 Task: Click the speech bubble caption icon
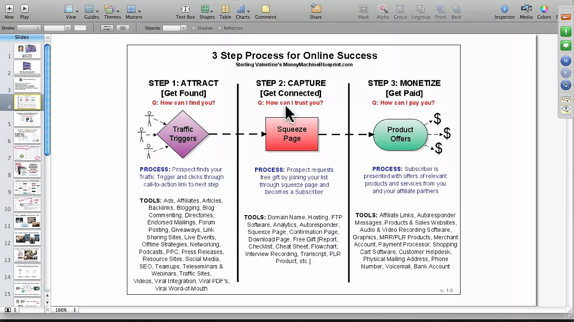(566, 99)
